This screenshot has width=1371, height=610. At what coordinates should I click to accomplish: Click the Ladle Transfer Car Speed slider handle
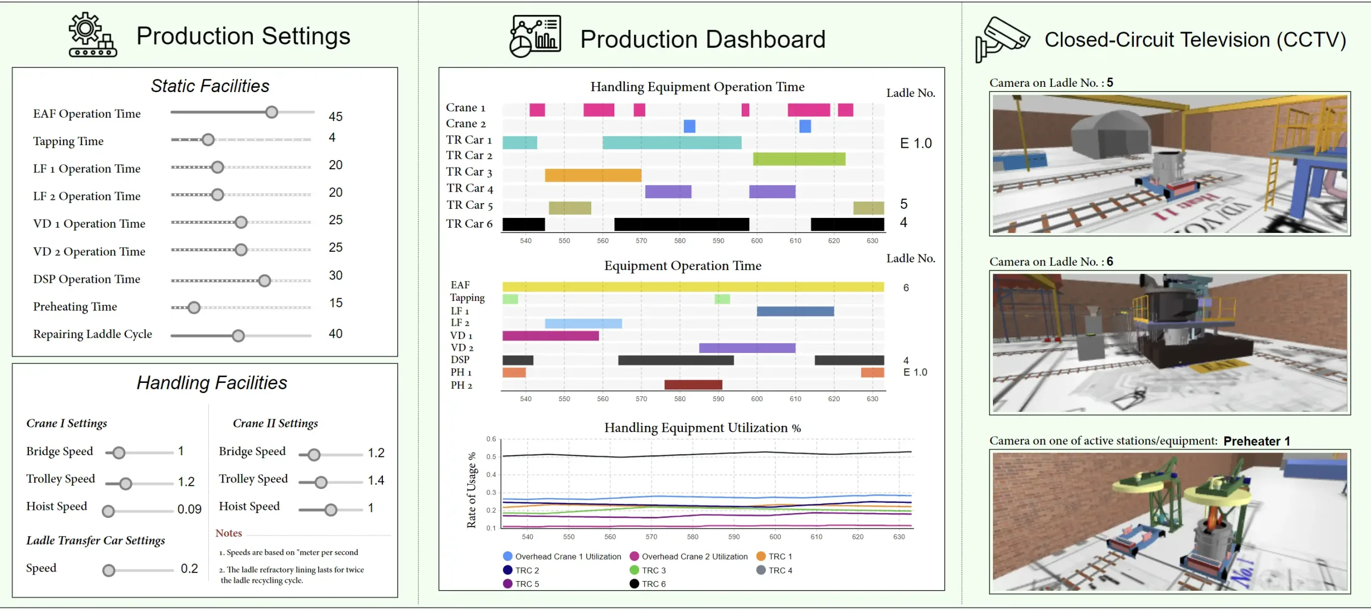109,570
